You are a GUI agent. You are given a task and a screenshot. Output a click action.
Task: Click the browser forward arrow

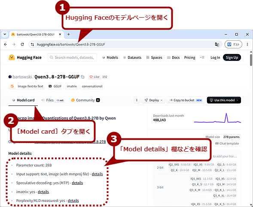click(x=14, y=45)
